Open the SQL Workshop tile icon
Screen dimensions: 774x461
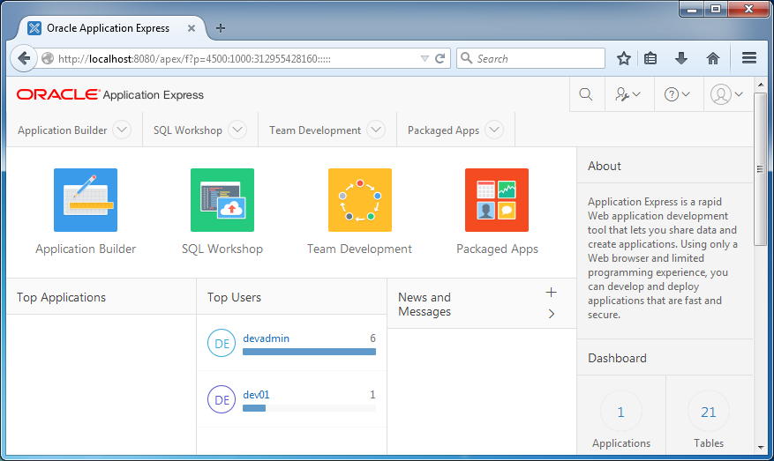pos(222,200)
